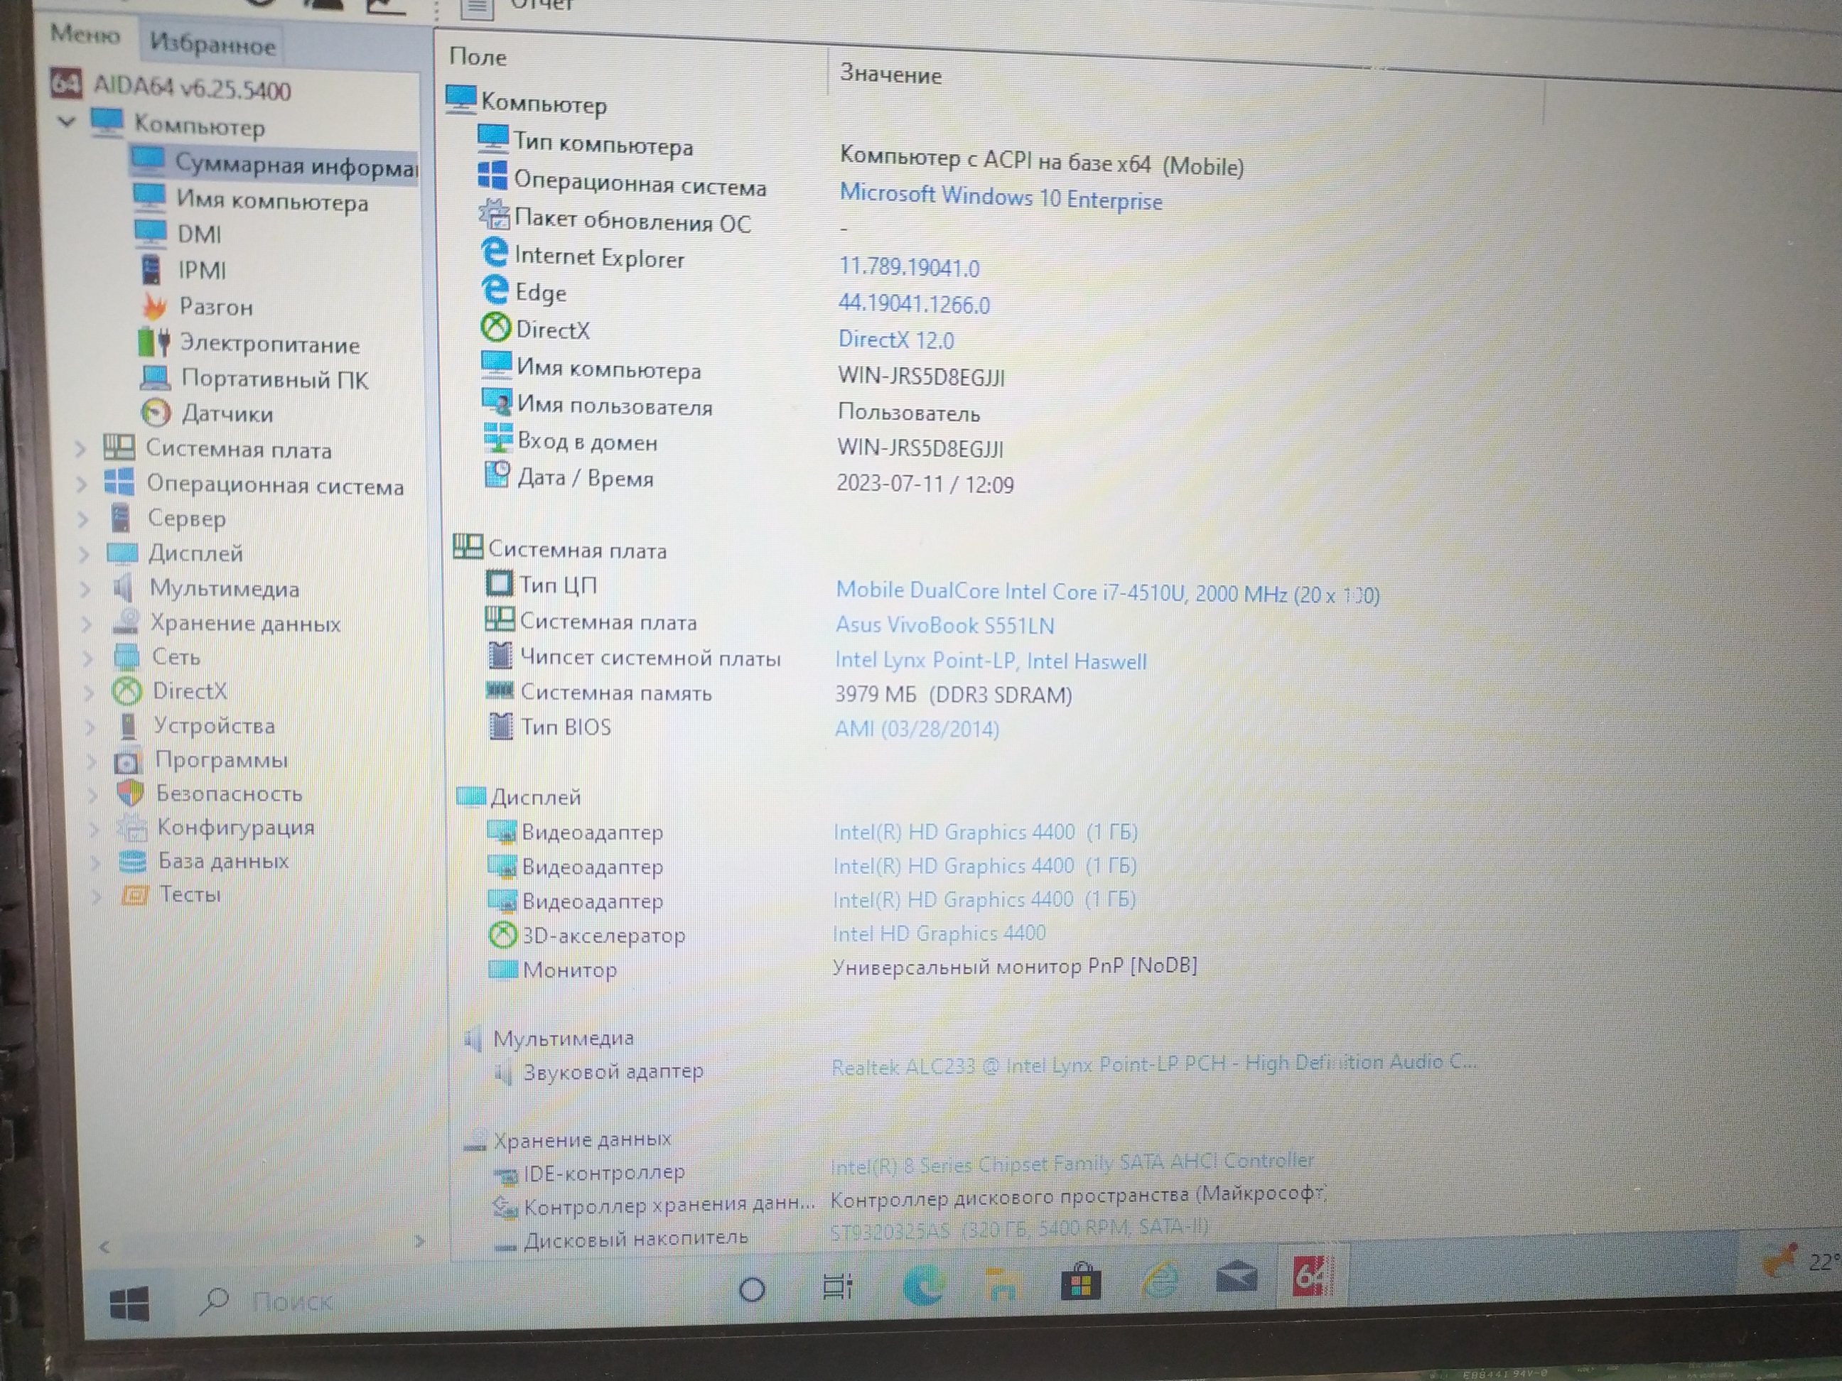Expand the DirectX tree node

click(x=88, y=691)
